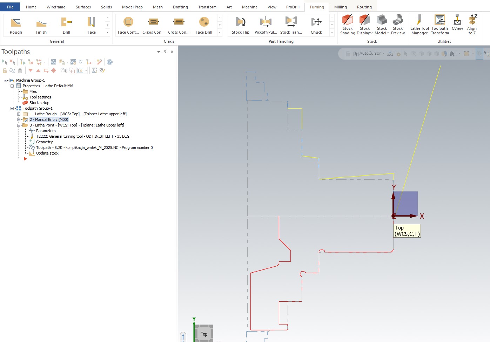490x342 pixels.
Task: Verify selected operations
Action: click(62, 62)
